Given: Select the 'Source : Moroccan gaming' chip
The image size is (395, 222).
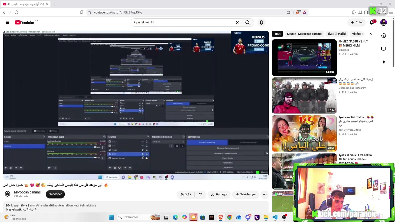Looking at the screenshot, I should [x=304, y=34].
